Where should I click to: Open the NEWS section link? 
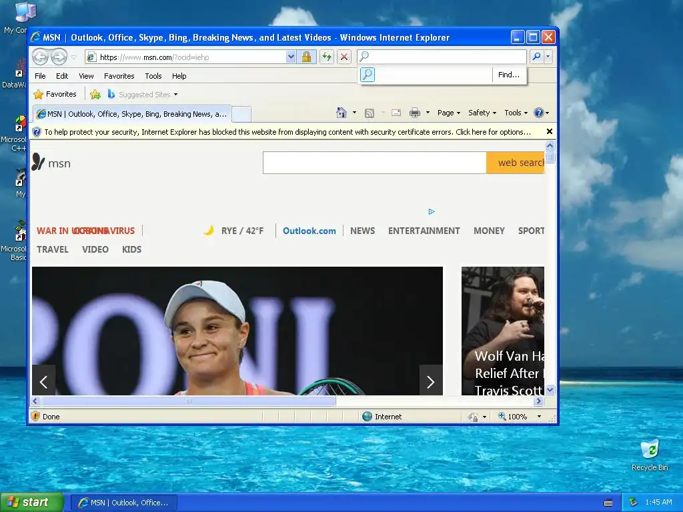click(362, 231)
